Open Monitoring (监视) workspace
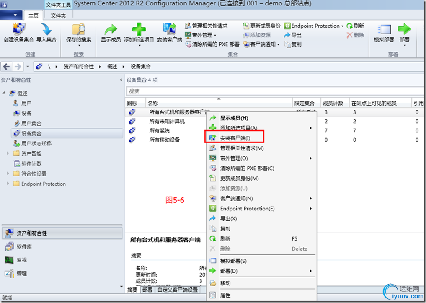The width and height of the screenshot is (426, 303). click(62, 260)
